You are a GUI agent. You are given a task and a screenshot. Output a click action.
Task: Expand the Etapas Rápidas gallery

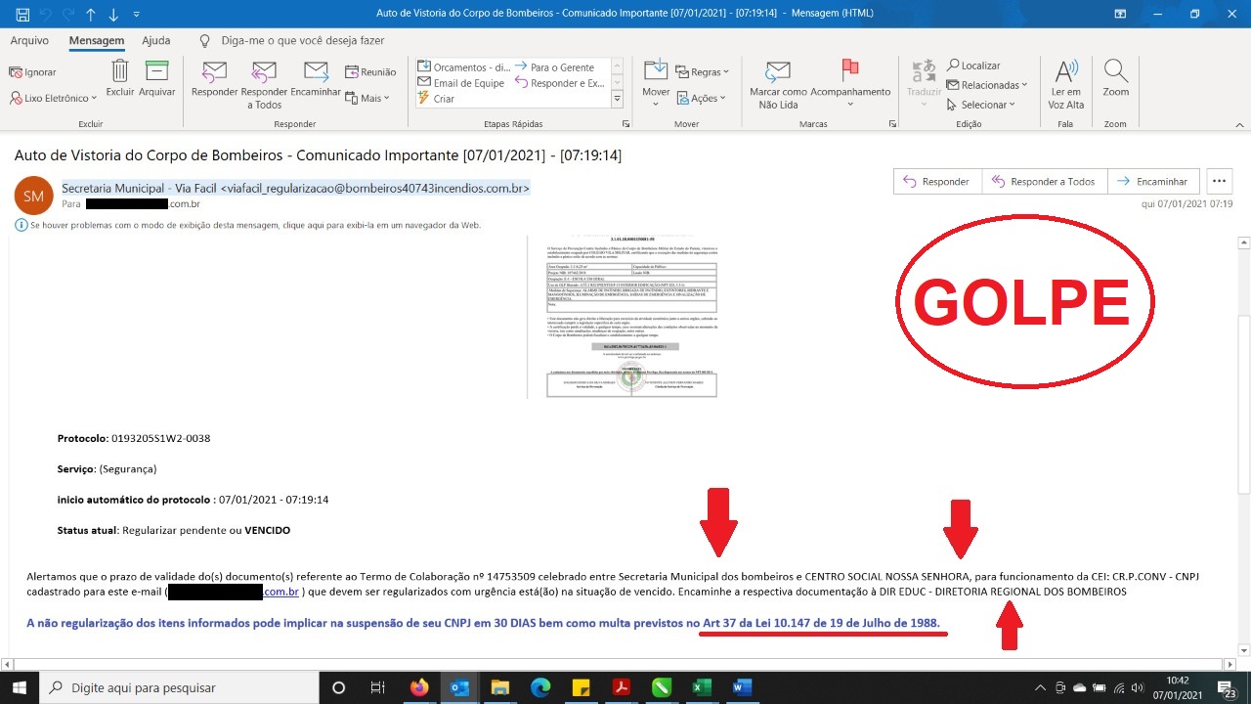coord(617,100)
